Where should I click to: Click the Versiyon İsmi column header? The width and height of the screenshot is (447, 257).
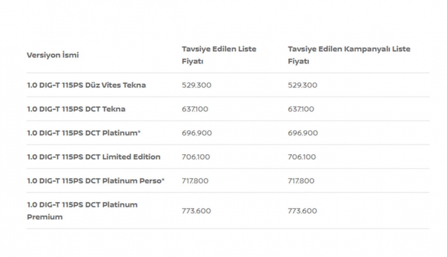(x=53, y=55)
